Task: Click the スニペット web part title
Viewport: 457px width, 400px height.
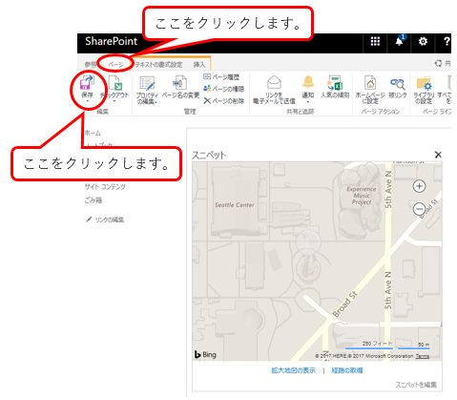Action: 209,155
